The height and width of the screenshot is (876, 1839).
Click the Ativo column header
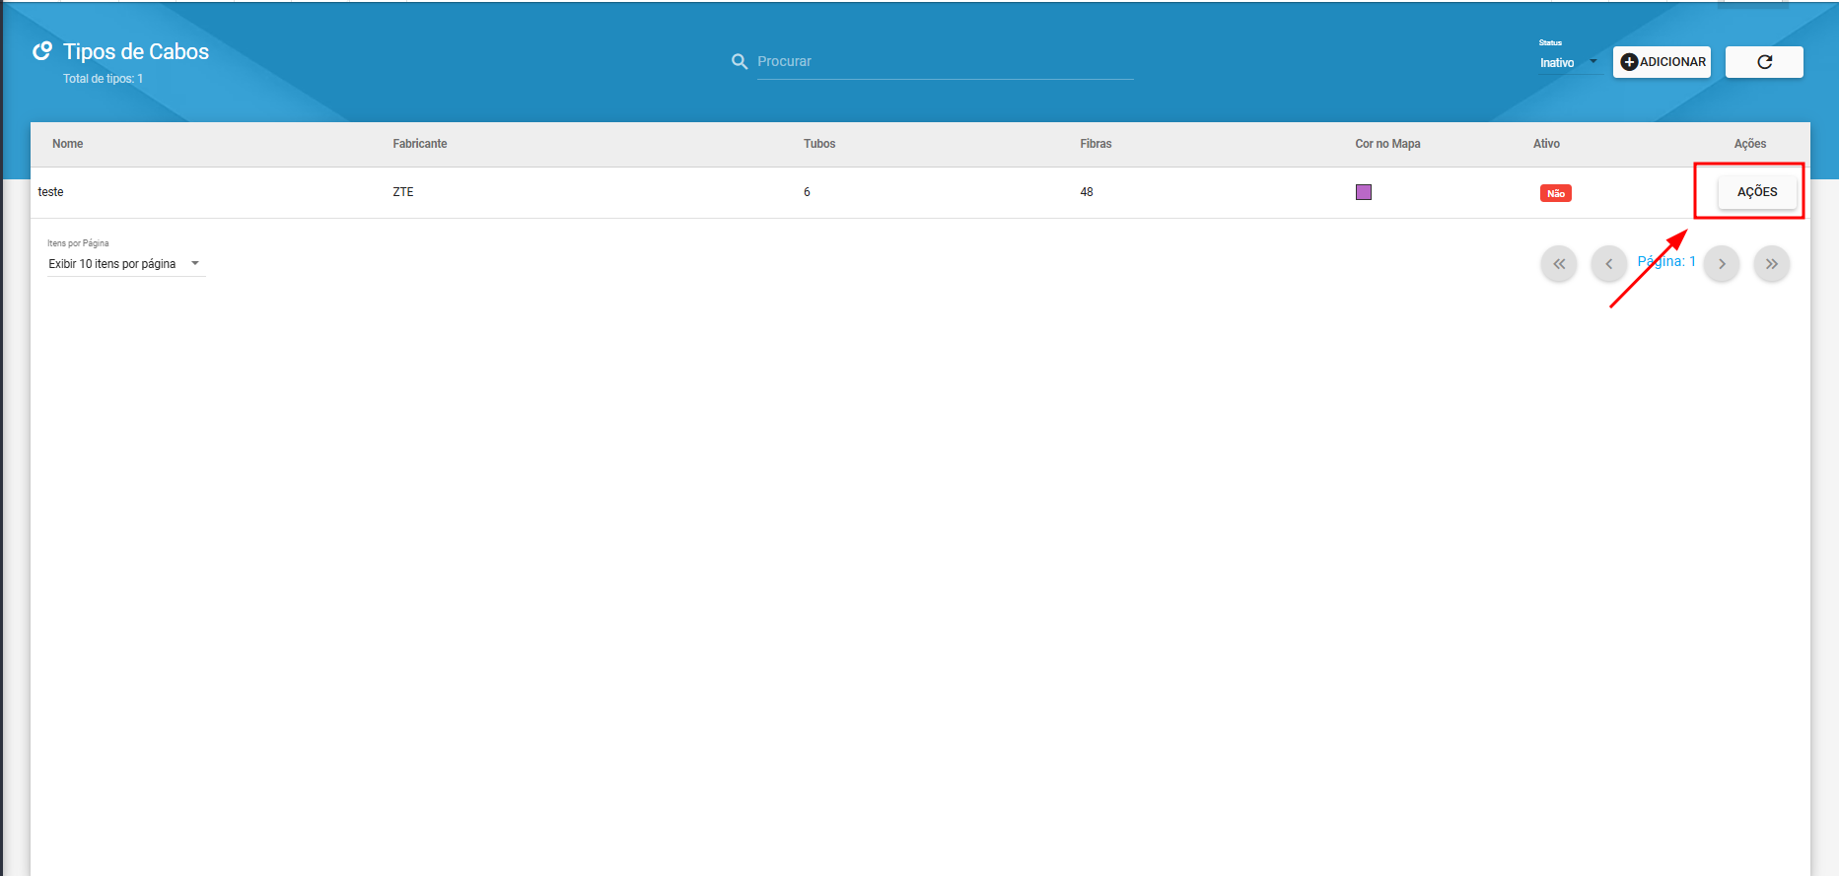[1546, 144]
